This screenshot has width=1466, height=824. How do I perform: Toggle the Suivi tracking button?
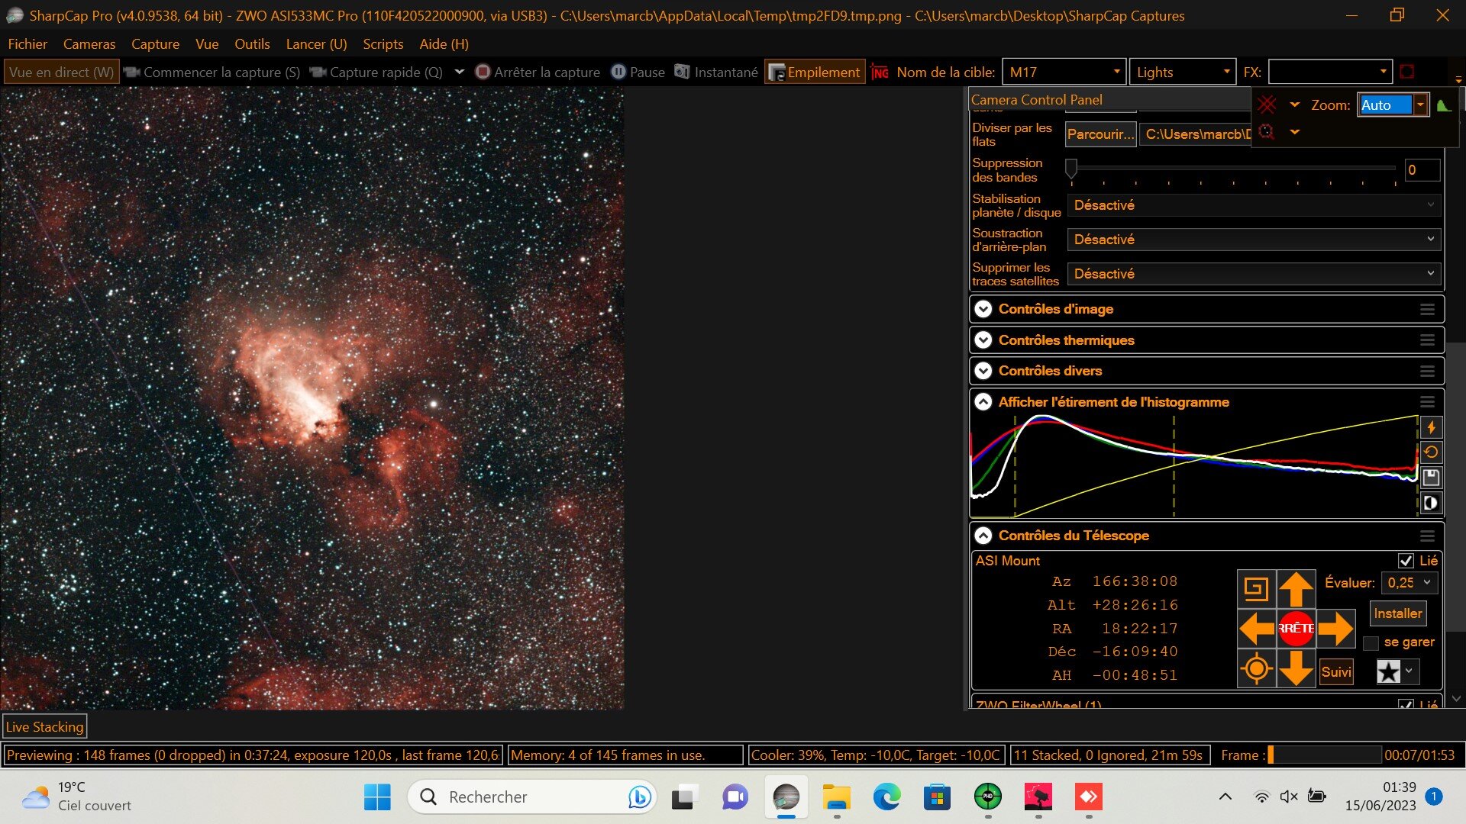1335,672
